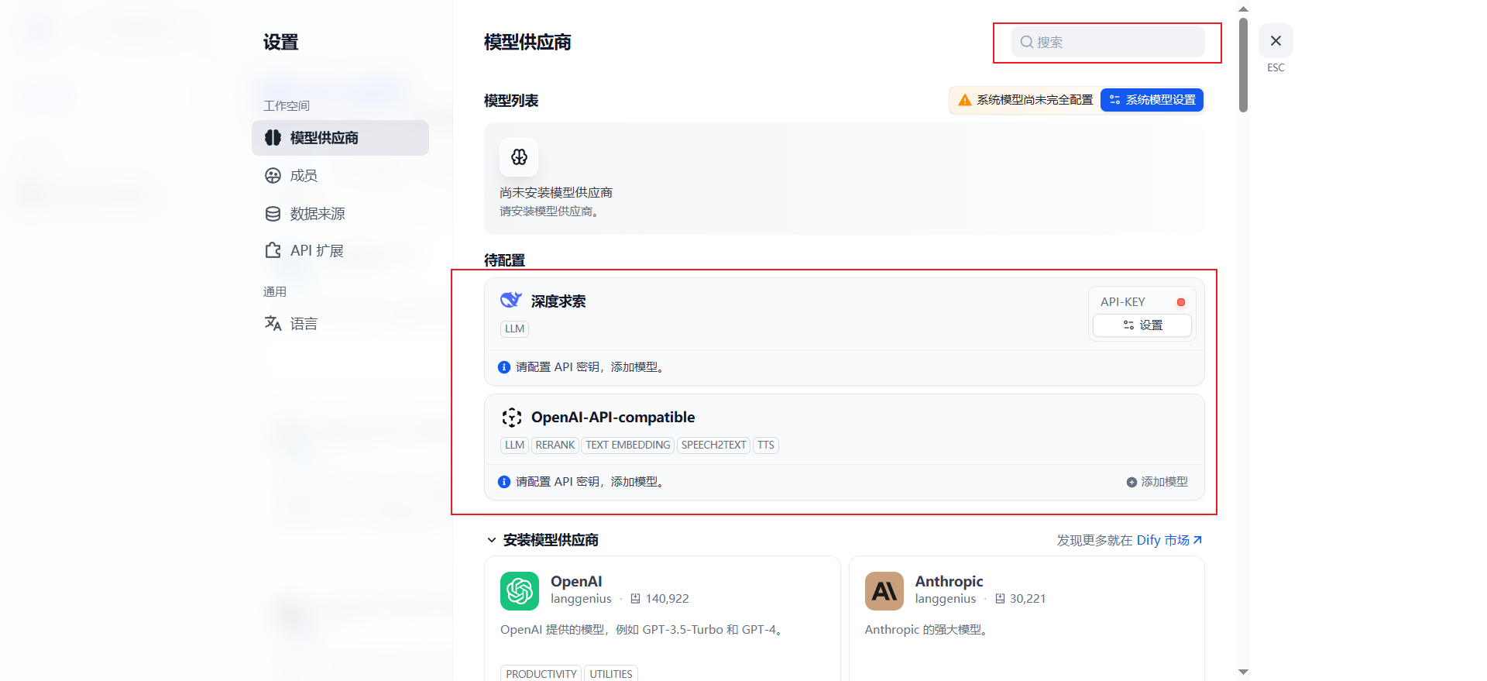Click the download count icon for OpenAI
This screenshot has height=681, width=1487.
pos(635,599)
